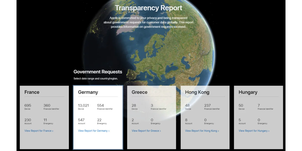
Task: Click Hong Kong's 48 Device count
Action: [x=187, y=105]
